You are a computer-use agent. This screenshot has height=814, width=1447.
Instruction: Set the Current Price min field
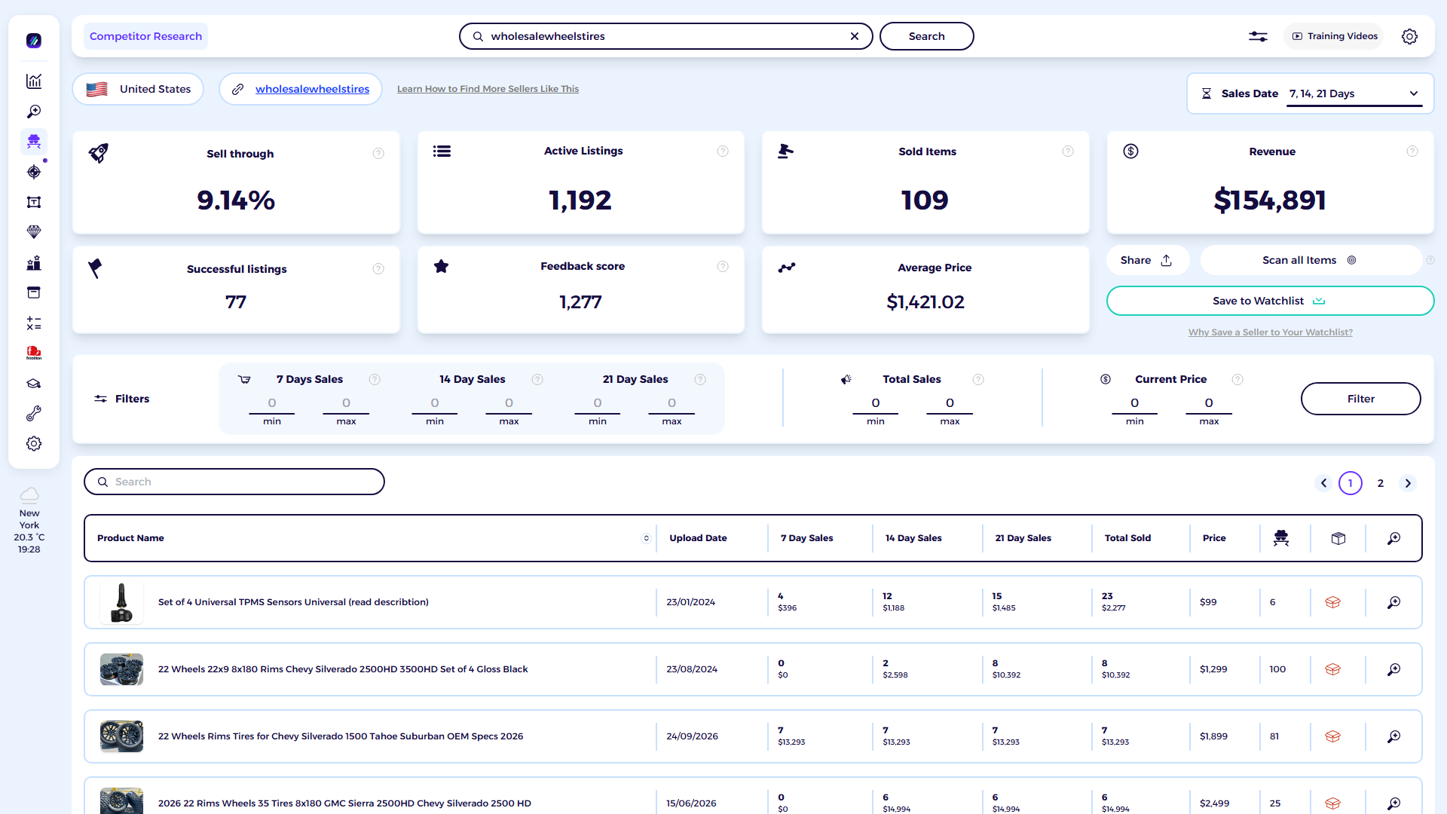coord(1135,403)
